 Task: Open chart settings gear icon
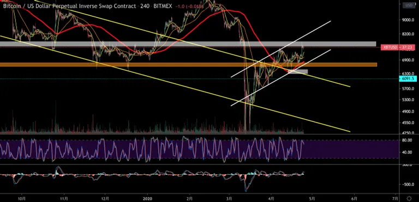[409, 198]
